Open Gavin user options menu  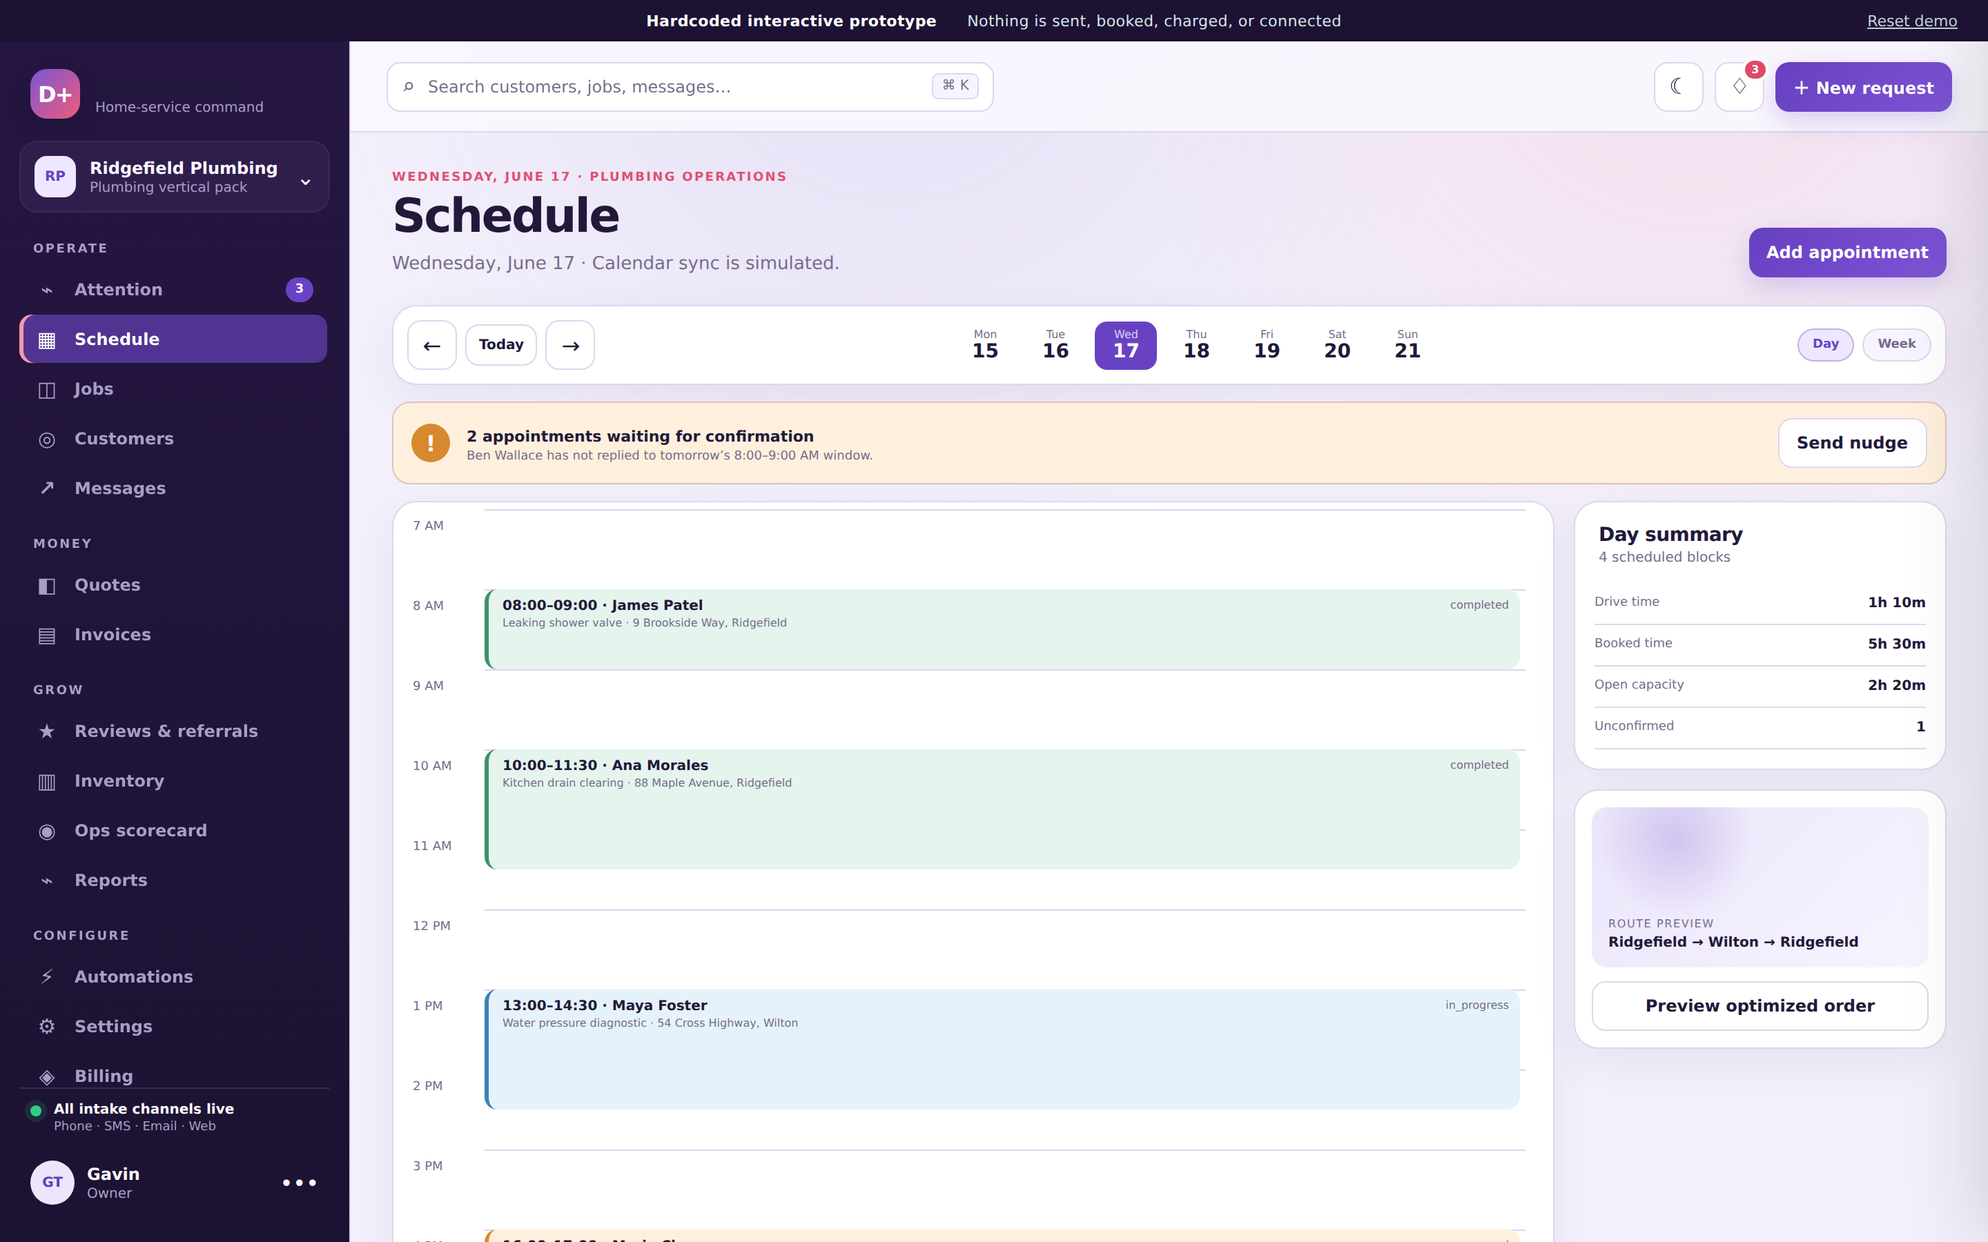299,1183
